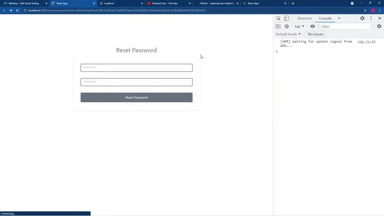This screenshot has width=384, height=216.
Task: Clear the console with the ban icon
Action: 287,26
